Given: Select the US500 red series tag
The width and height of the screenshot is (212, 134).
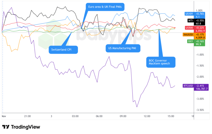Looking at the screenshot, I should (x=188, y=28).
